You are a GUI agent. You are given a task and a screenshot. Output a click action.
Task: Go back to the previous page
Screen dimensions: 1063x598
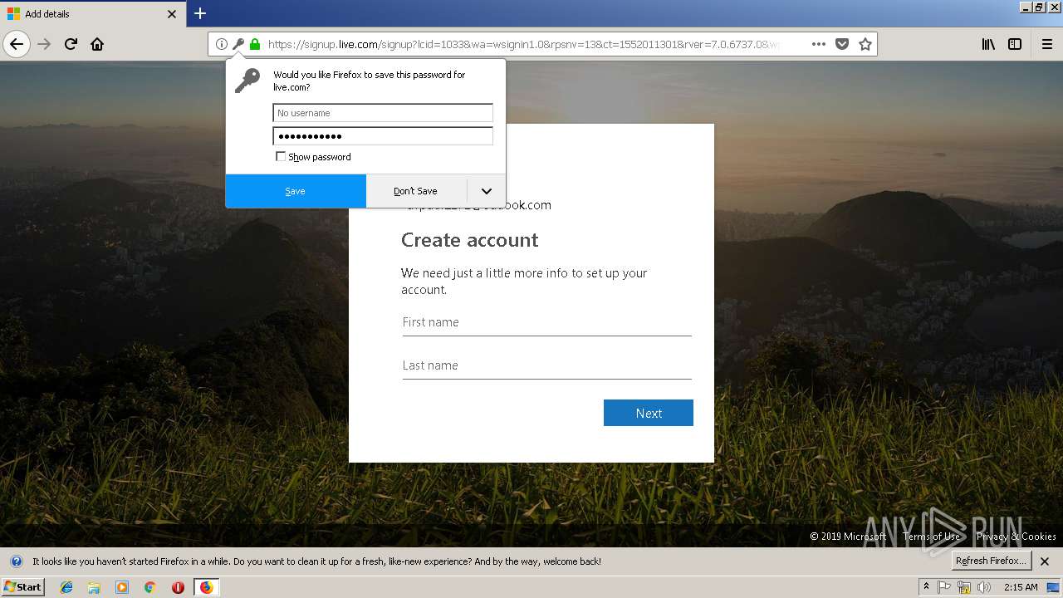[17, 44]
